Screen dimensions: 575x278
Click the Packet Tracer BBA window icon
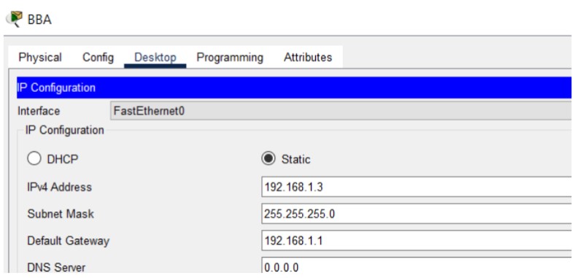(14, 19)
